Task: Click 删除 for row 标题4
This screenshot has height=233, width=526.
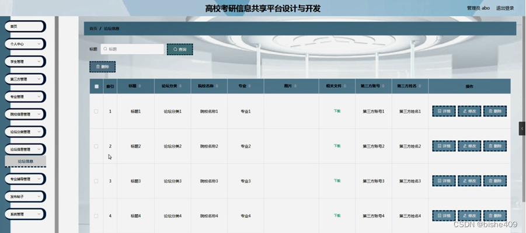Action: pos(495,216)
